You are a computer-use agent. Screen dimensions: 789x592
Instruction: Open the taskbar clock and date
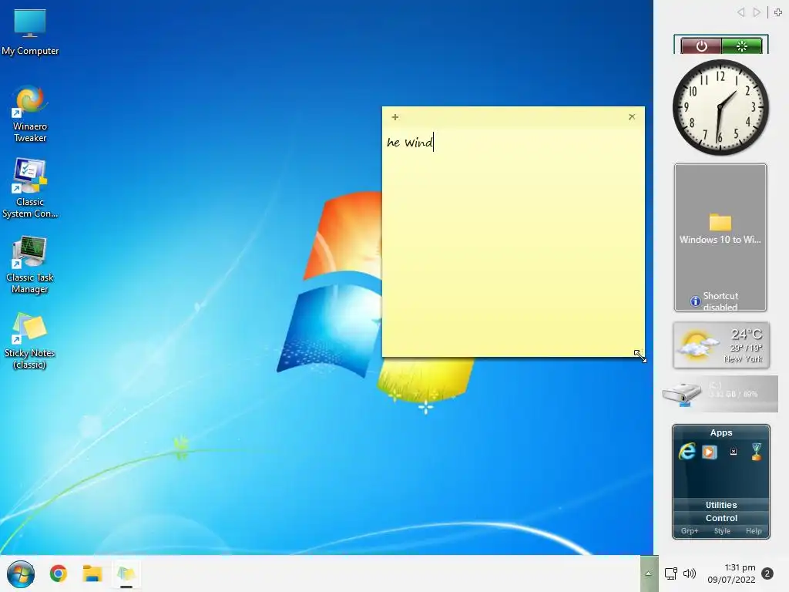coord(732,573)
